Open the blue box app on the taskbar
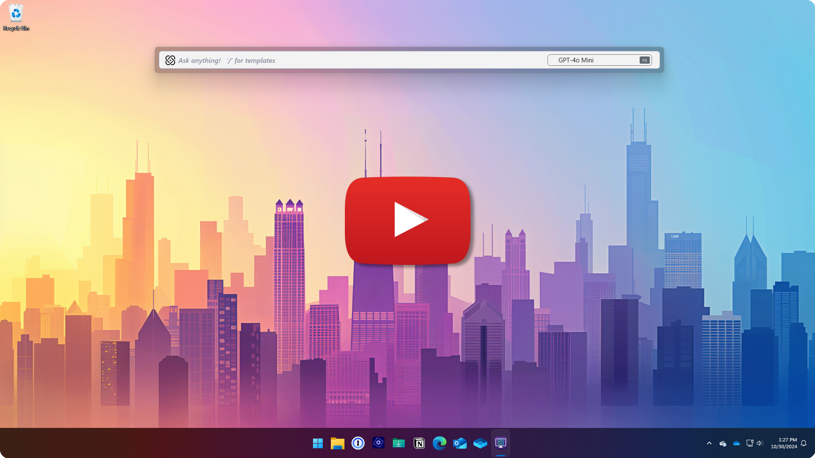815x458 pixels. point(480,443)
